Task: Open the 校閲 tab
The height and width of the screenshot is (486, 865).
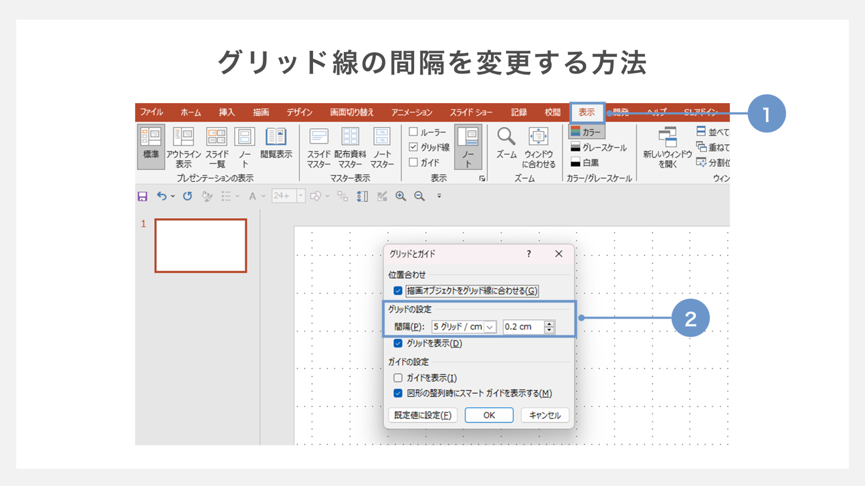Action: point(552,112)
